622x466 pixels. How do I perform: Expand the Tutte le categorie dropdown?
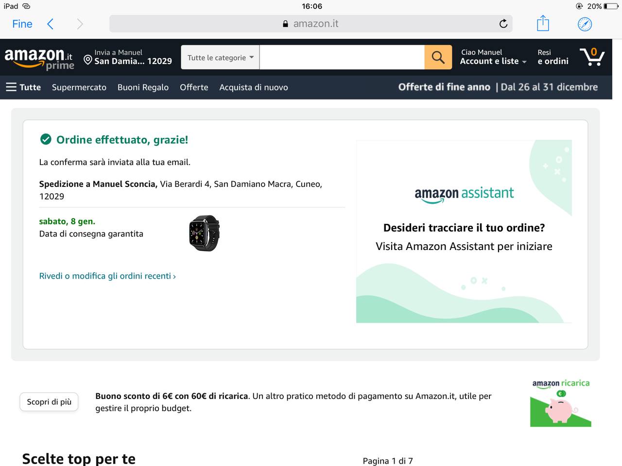(220, 57)
